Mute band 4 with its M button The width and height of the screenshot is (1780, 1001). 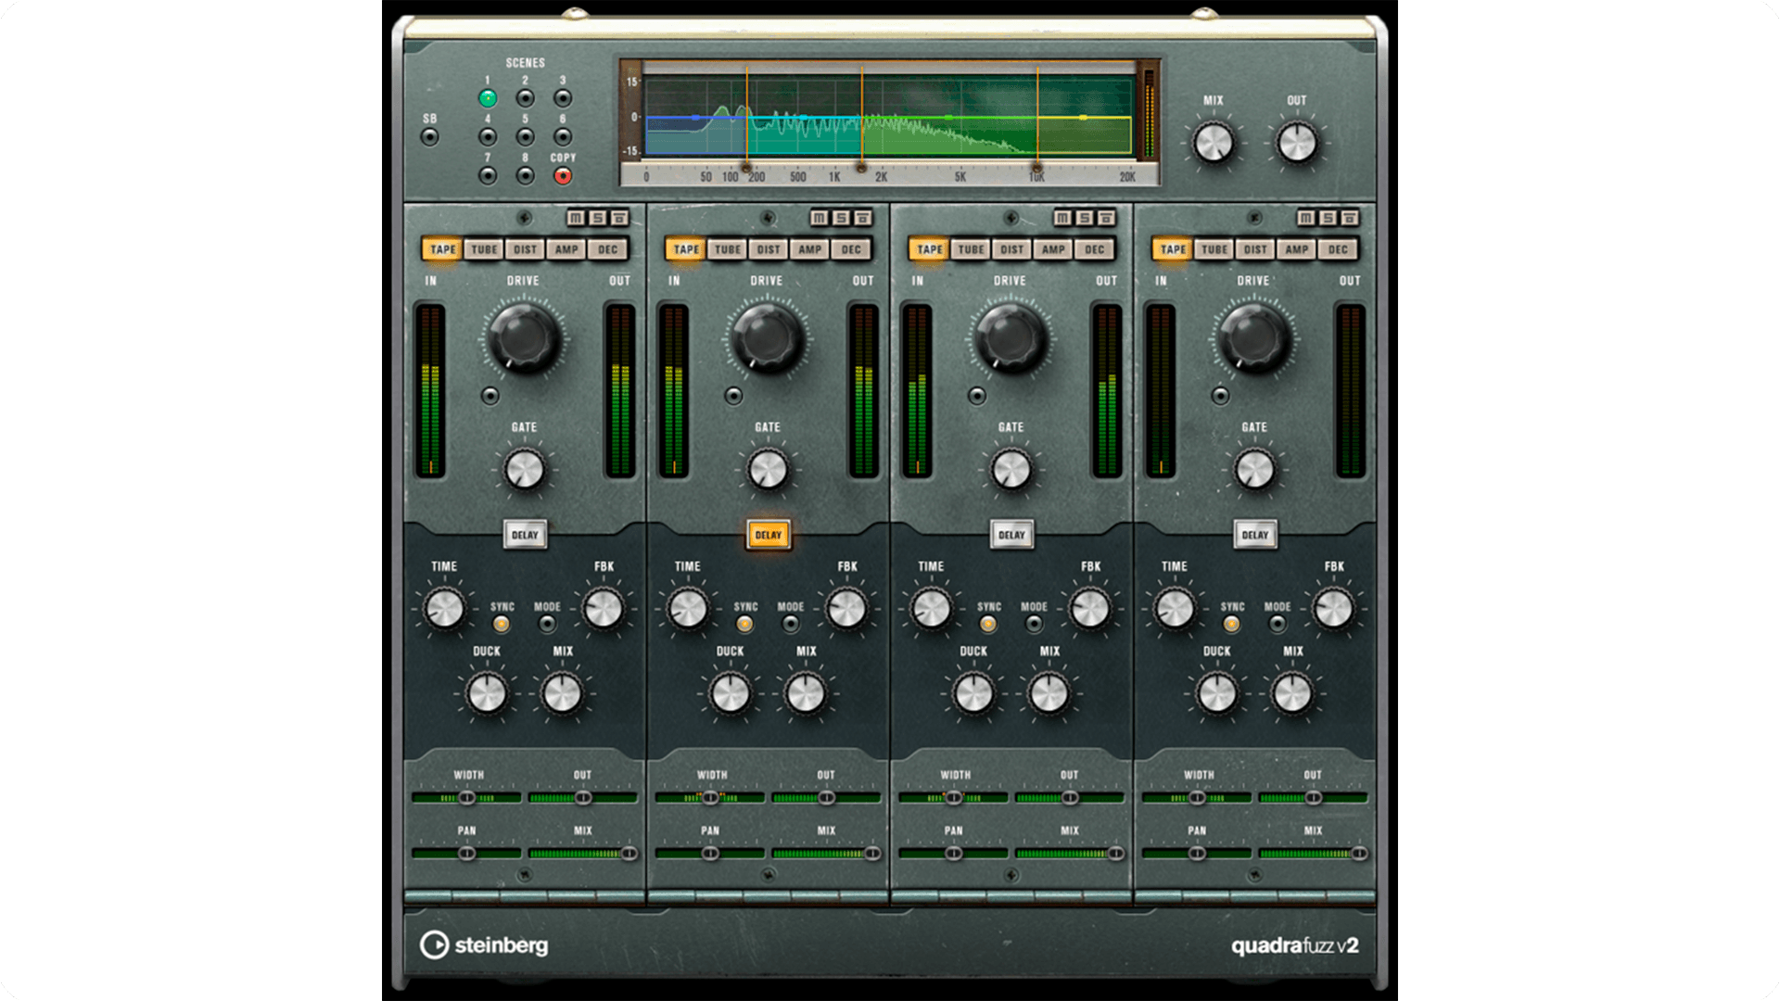coord(1306,218)
